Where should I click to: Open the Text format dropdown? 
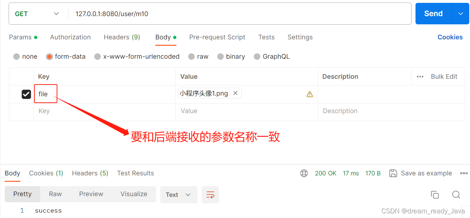click(179, 195)
